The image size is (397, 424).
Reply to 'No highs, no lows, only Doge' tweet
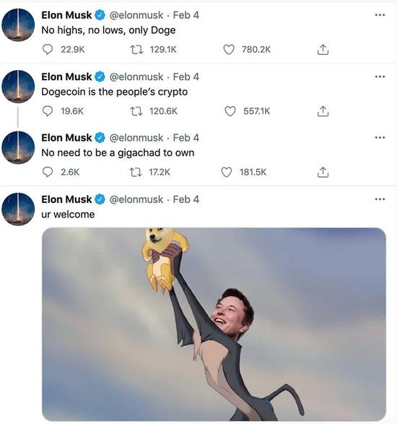click(x=48, y=50)
